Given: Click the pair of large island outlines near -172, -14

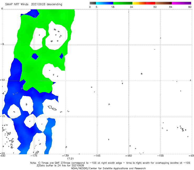Looking at the screenshot, I should click(x=52, y=108).
